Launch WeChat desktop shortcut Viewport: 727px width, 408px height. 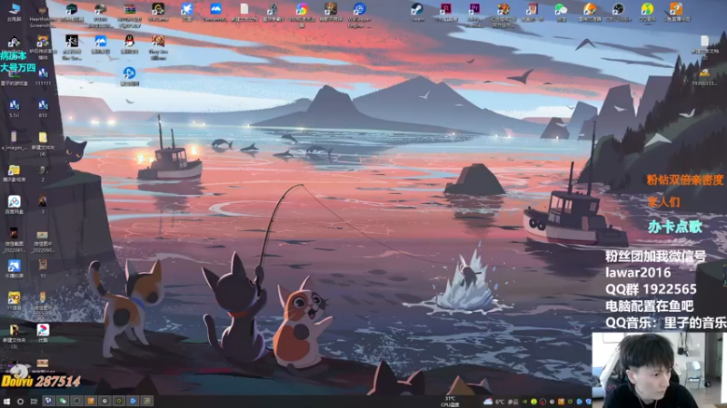point(561,12)
